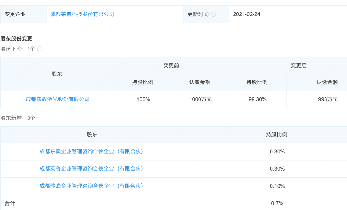The width and height of the screenshot is (347, 210).
Task: Open 成都莱普科技股份有限公司 company link
Action: [x=82, y=14]
